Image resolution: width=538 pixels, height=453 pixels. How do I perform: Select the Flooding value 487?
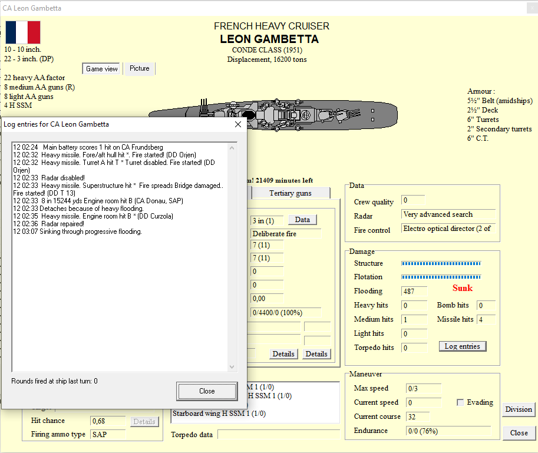[x=414, y=292]
